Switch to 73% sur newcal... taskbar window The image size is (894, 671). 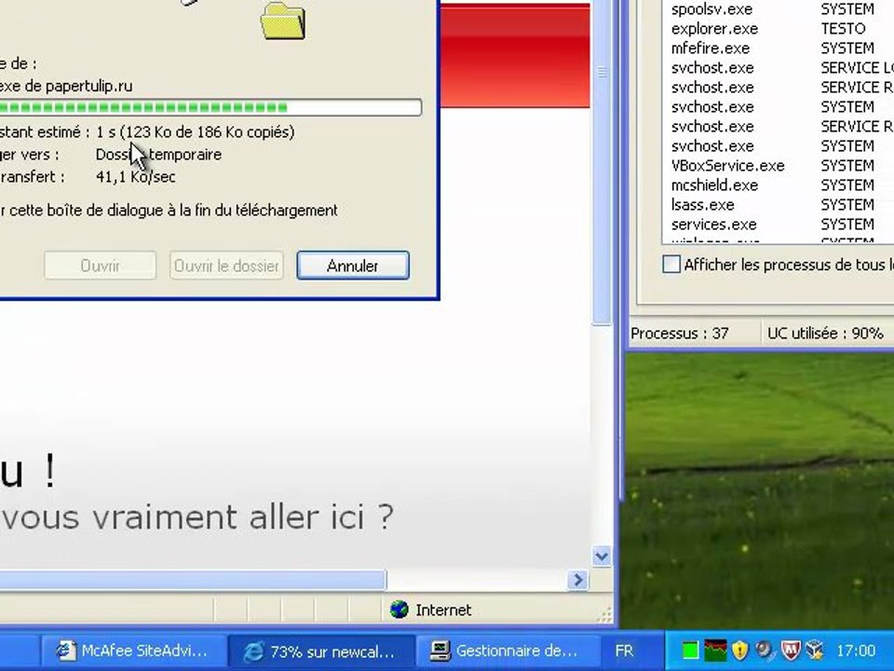(x=320, y=651)
